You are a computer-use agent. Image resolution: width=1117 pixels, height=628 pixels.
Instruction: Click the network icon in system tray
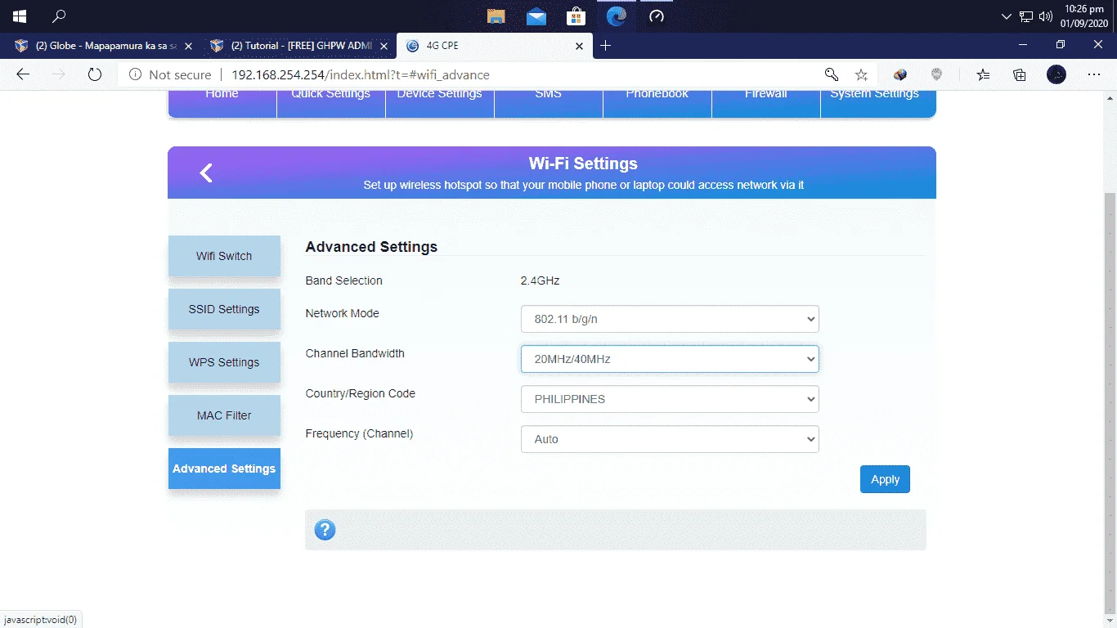1026,16
